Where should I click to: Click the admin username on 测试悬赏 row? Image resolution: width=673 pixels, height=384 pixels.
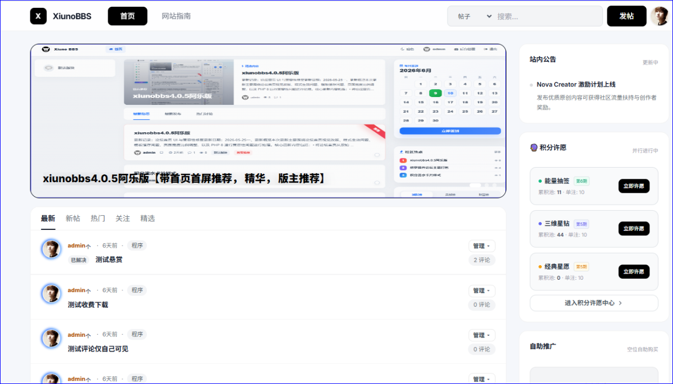[x=76, y=246]
